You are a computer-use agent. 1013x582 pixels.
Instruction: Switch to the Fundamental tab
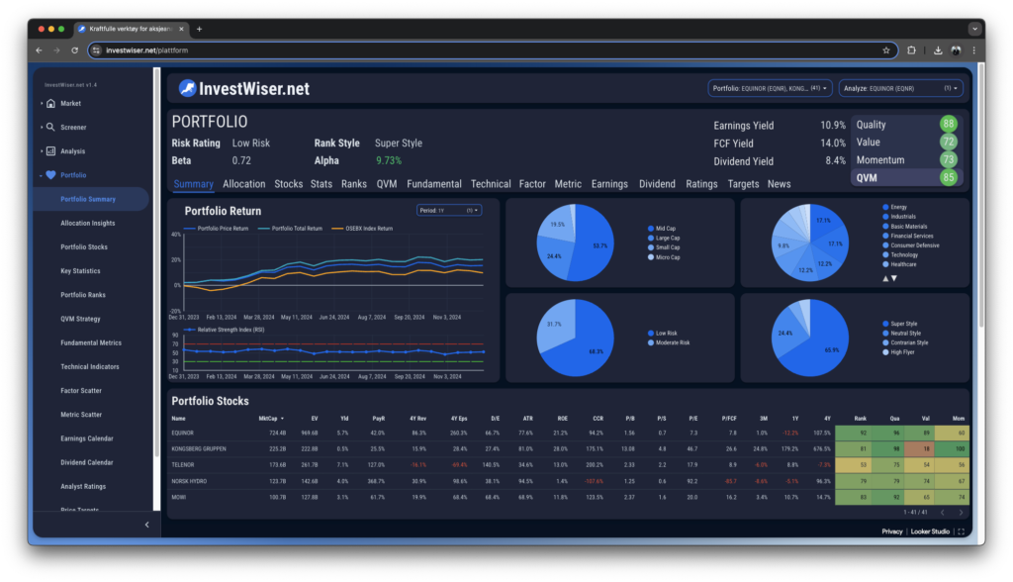[433, 184]
